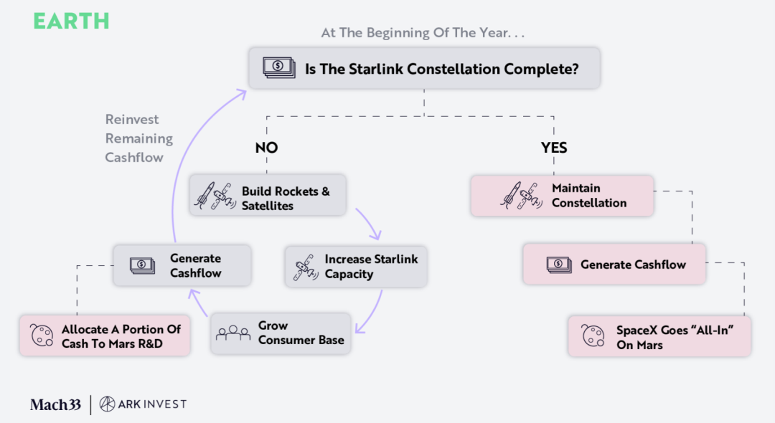This screenshot has width=775, height=423.
Task: Click rocket icon in Maintain Constellation box
Action: [x=520, y=196]
